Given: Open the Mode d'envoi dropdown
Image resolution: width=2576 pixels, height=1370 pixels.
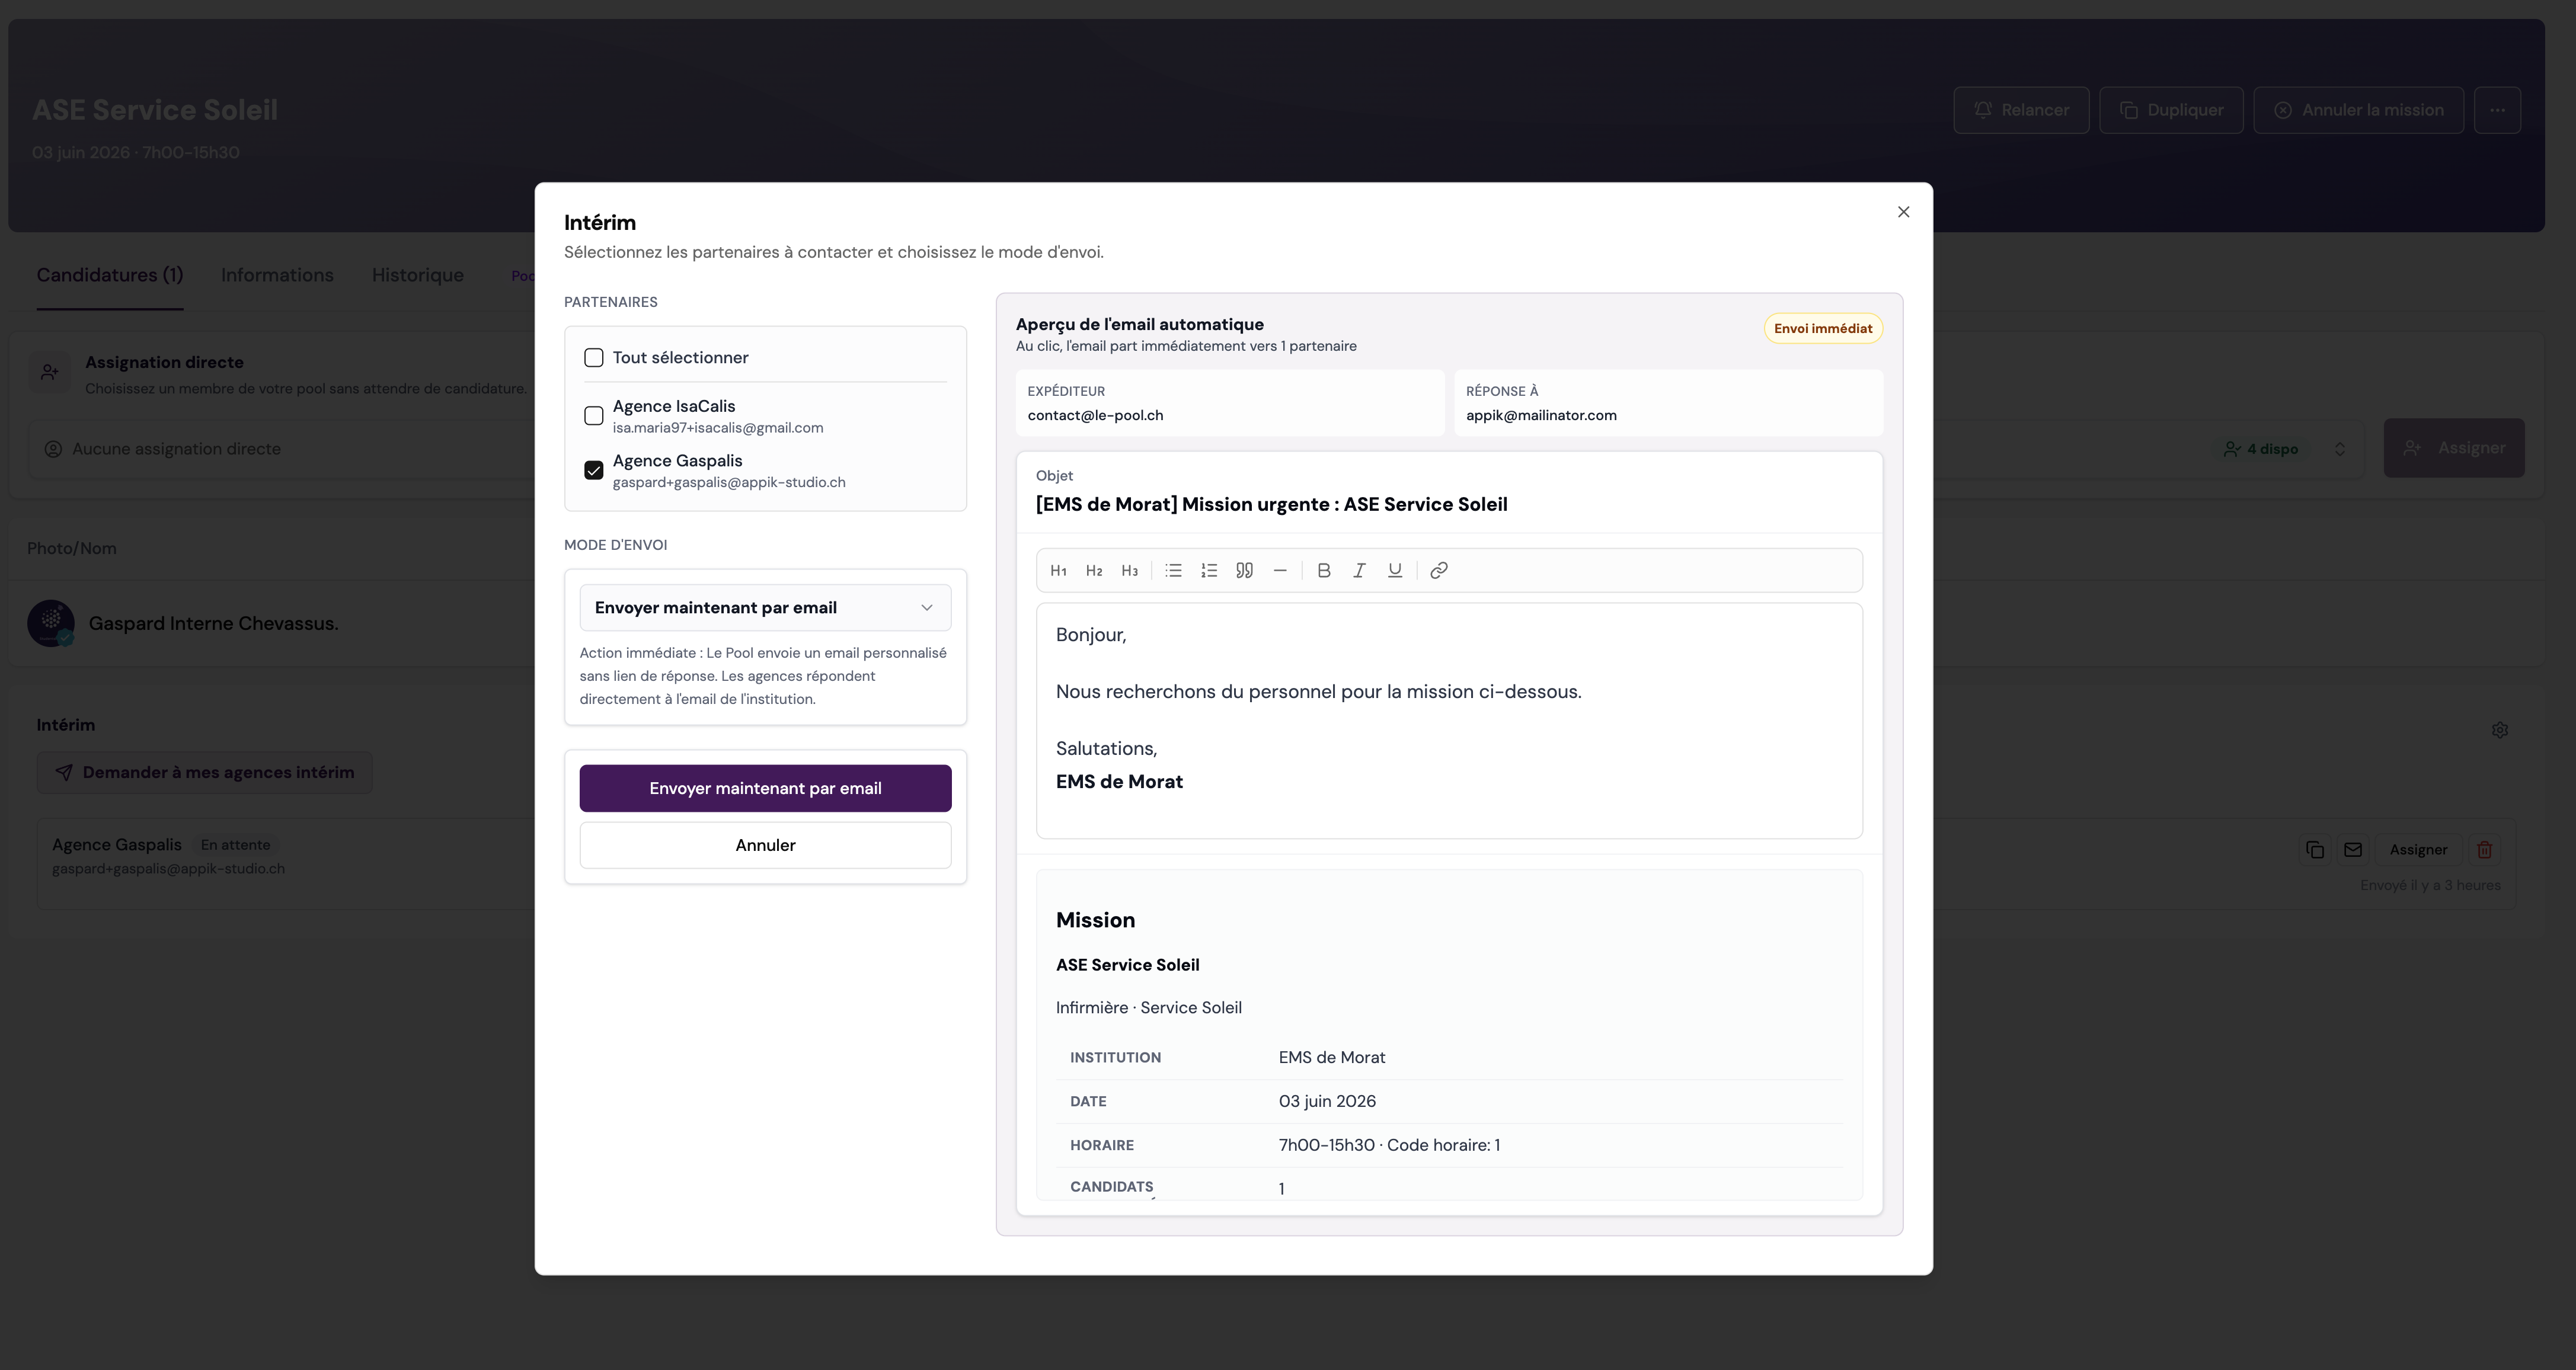Looking at the screenshot, I should pos(765,608).
